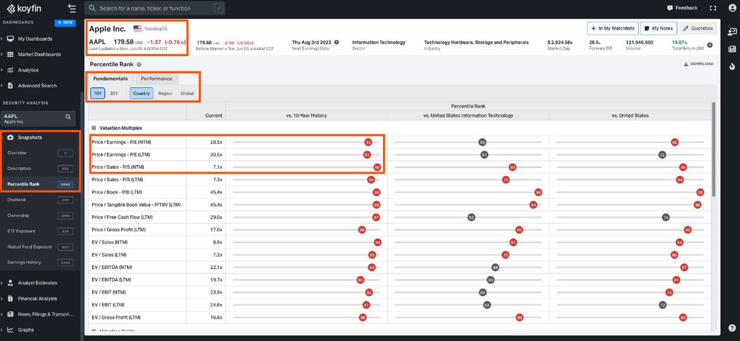Click the 98 marker on the Price / Book Information Technology slider
740x341 pixels.
pos(538,193)
